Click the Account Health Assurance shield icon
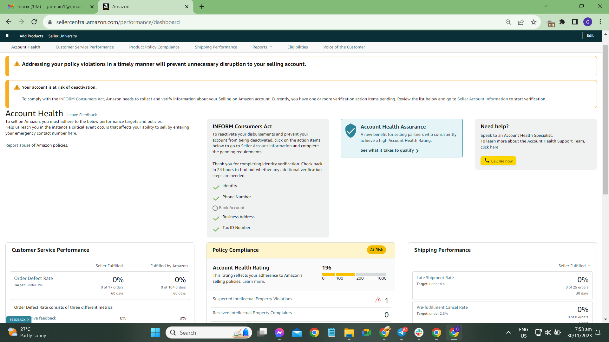 click(x=350, y=130)
